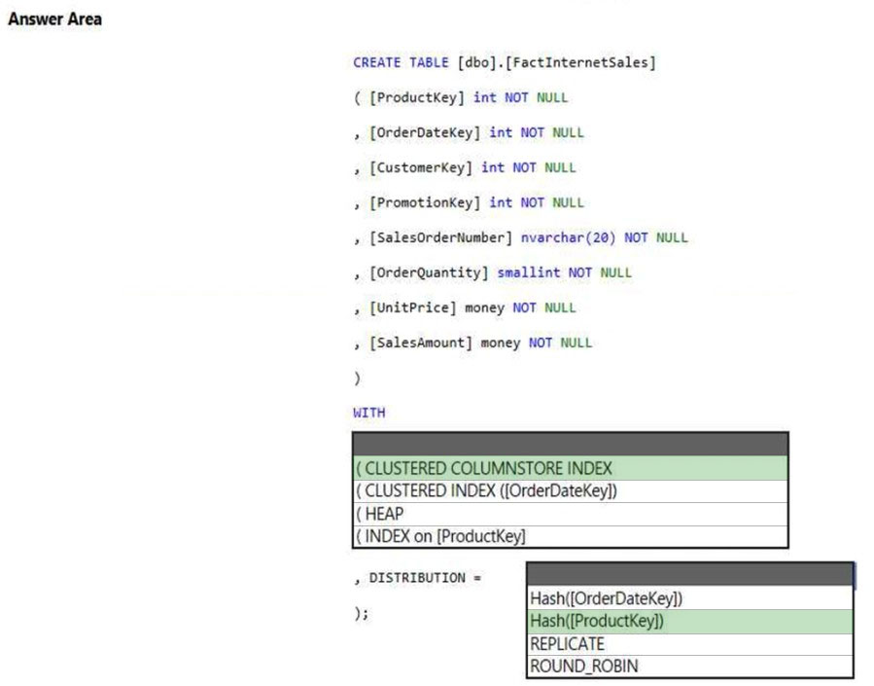Click the [SalesOrderNumber] column name
This screenshot has height=686, width=874.
pyautogui.click(x=440, y=237)
